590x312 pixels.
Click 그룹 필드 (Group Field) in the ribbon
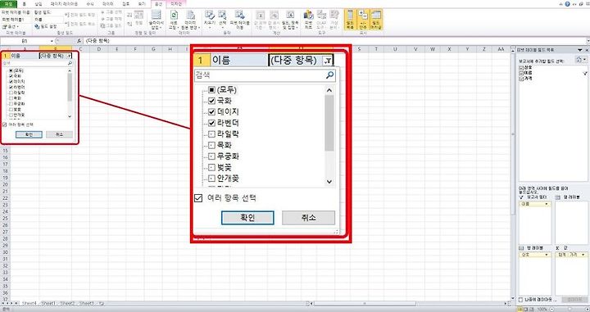click(x=111, y=25)
